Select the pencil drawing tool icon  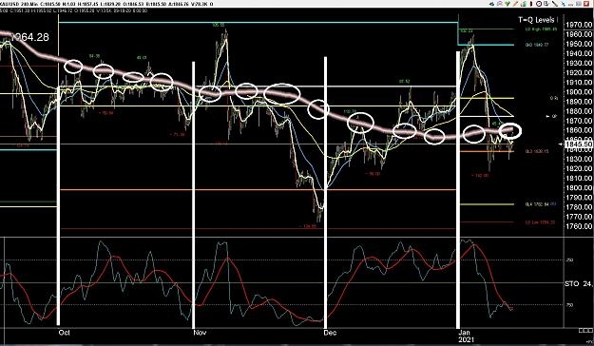(515, 4)
